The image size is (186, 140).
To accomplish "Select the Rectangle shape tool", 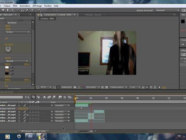I will [x=3, y=10].
